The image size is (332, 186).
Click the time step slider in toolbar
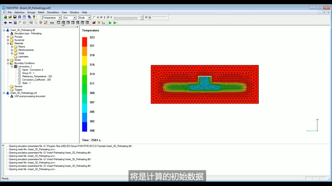click(126, 18)
